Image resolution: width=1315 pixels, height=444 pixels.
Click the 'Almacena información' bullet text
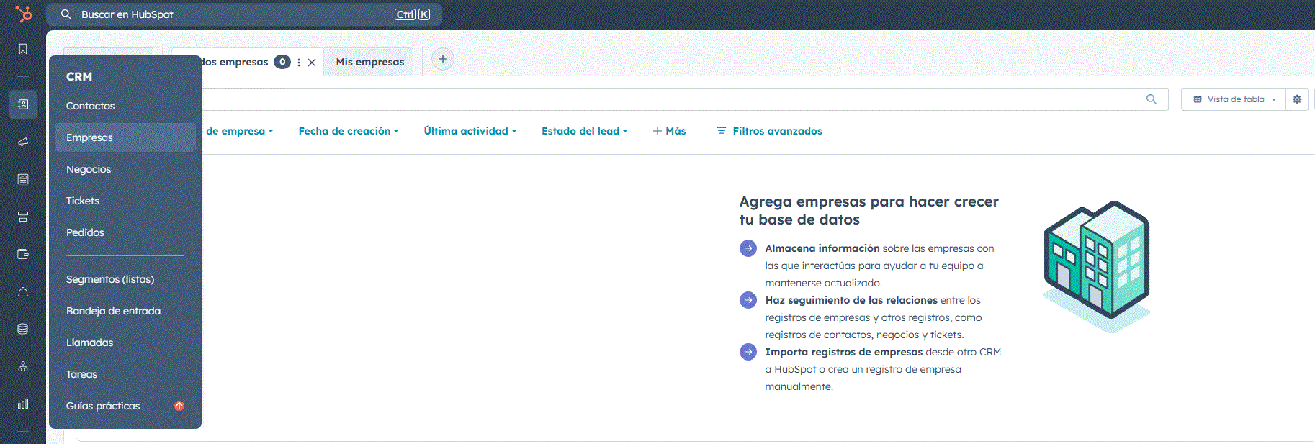pyautogui.click(x=822, y=248)
